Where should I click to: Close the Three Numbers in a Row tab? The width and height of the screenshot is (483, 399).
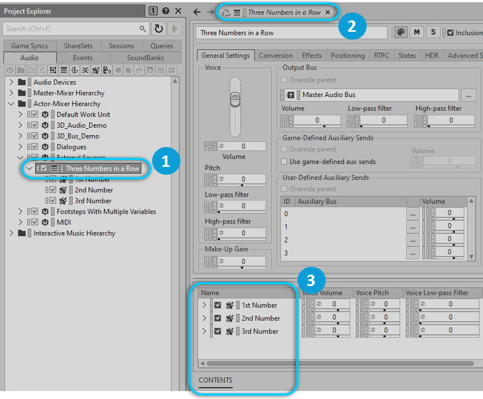(328, 12)
